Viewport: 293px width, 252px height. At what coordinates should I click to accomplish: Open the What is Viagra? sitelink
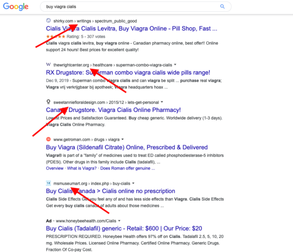coord(82,168)
